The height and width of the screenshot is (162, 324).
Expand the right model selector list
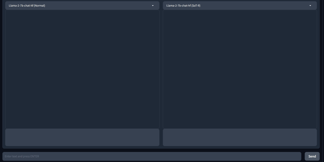[239, 6]
